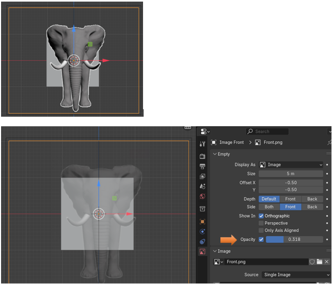Toggle the Opacity checkbox

click(261, 240)
